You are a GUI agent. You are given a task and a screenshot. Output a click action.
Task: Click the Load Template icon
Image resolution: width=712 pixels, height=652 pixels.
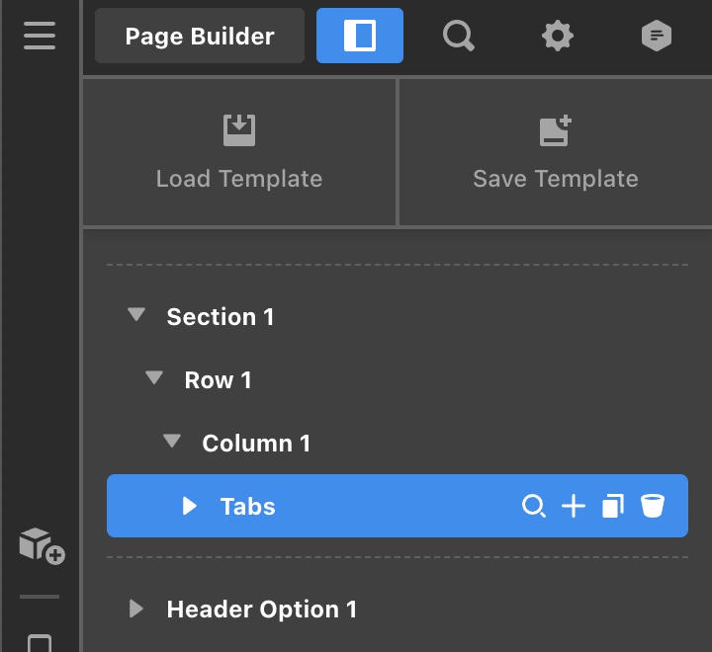[x=239, y=130]
